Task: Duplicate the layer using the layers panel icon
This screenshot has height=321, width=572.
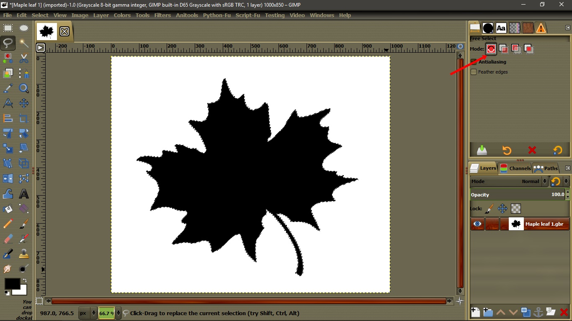Action: click(526, 312)
